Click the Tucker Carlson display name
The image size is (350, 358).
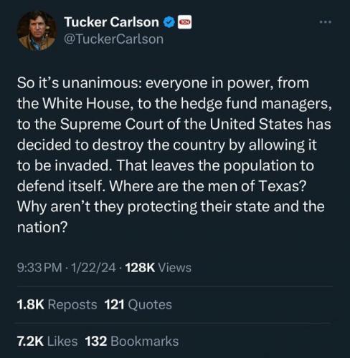[111, 22]
